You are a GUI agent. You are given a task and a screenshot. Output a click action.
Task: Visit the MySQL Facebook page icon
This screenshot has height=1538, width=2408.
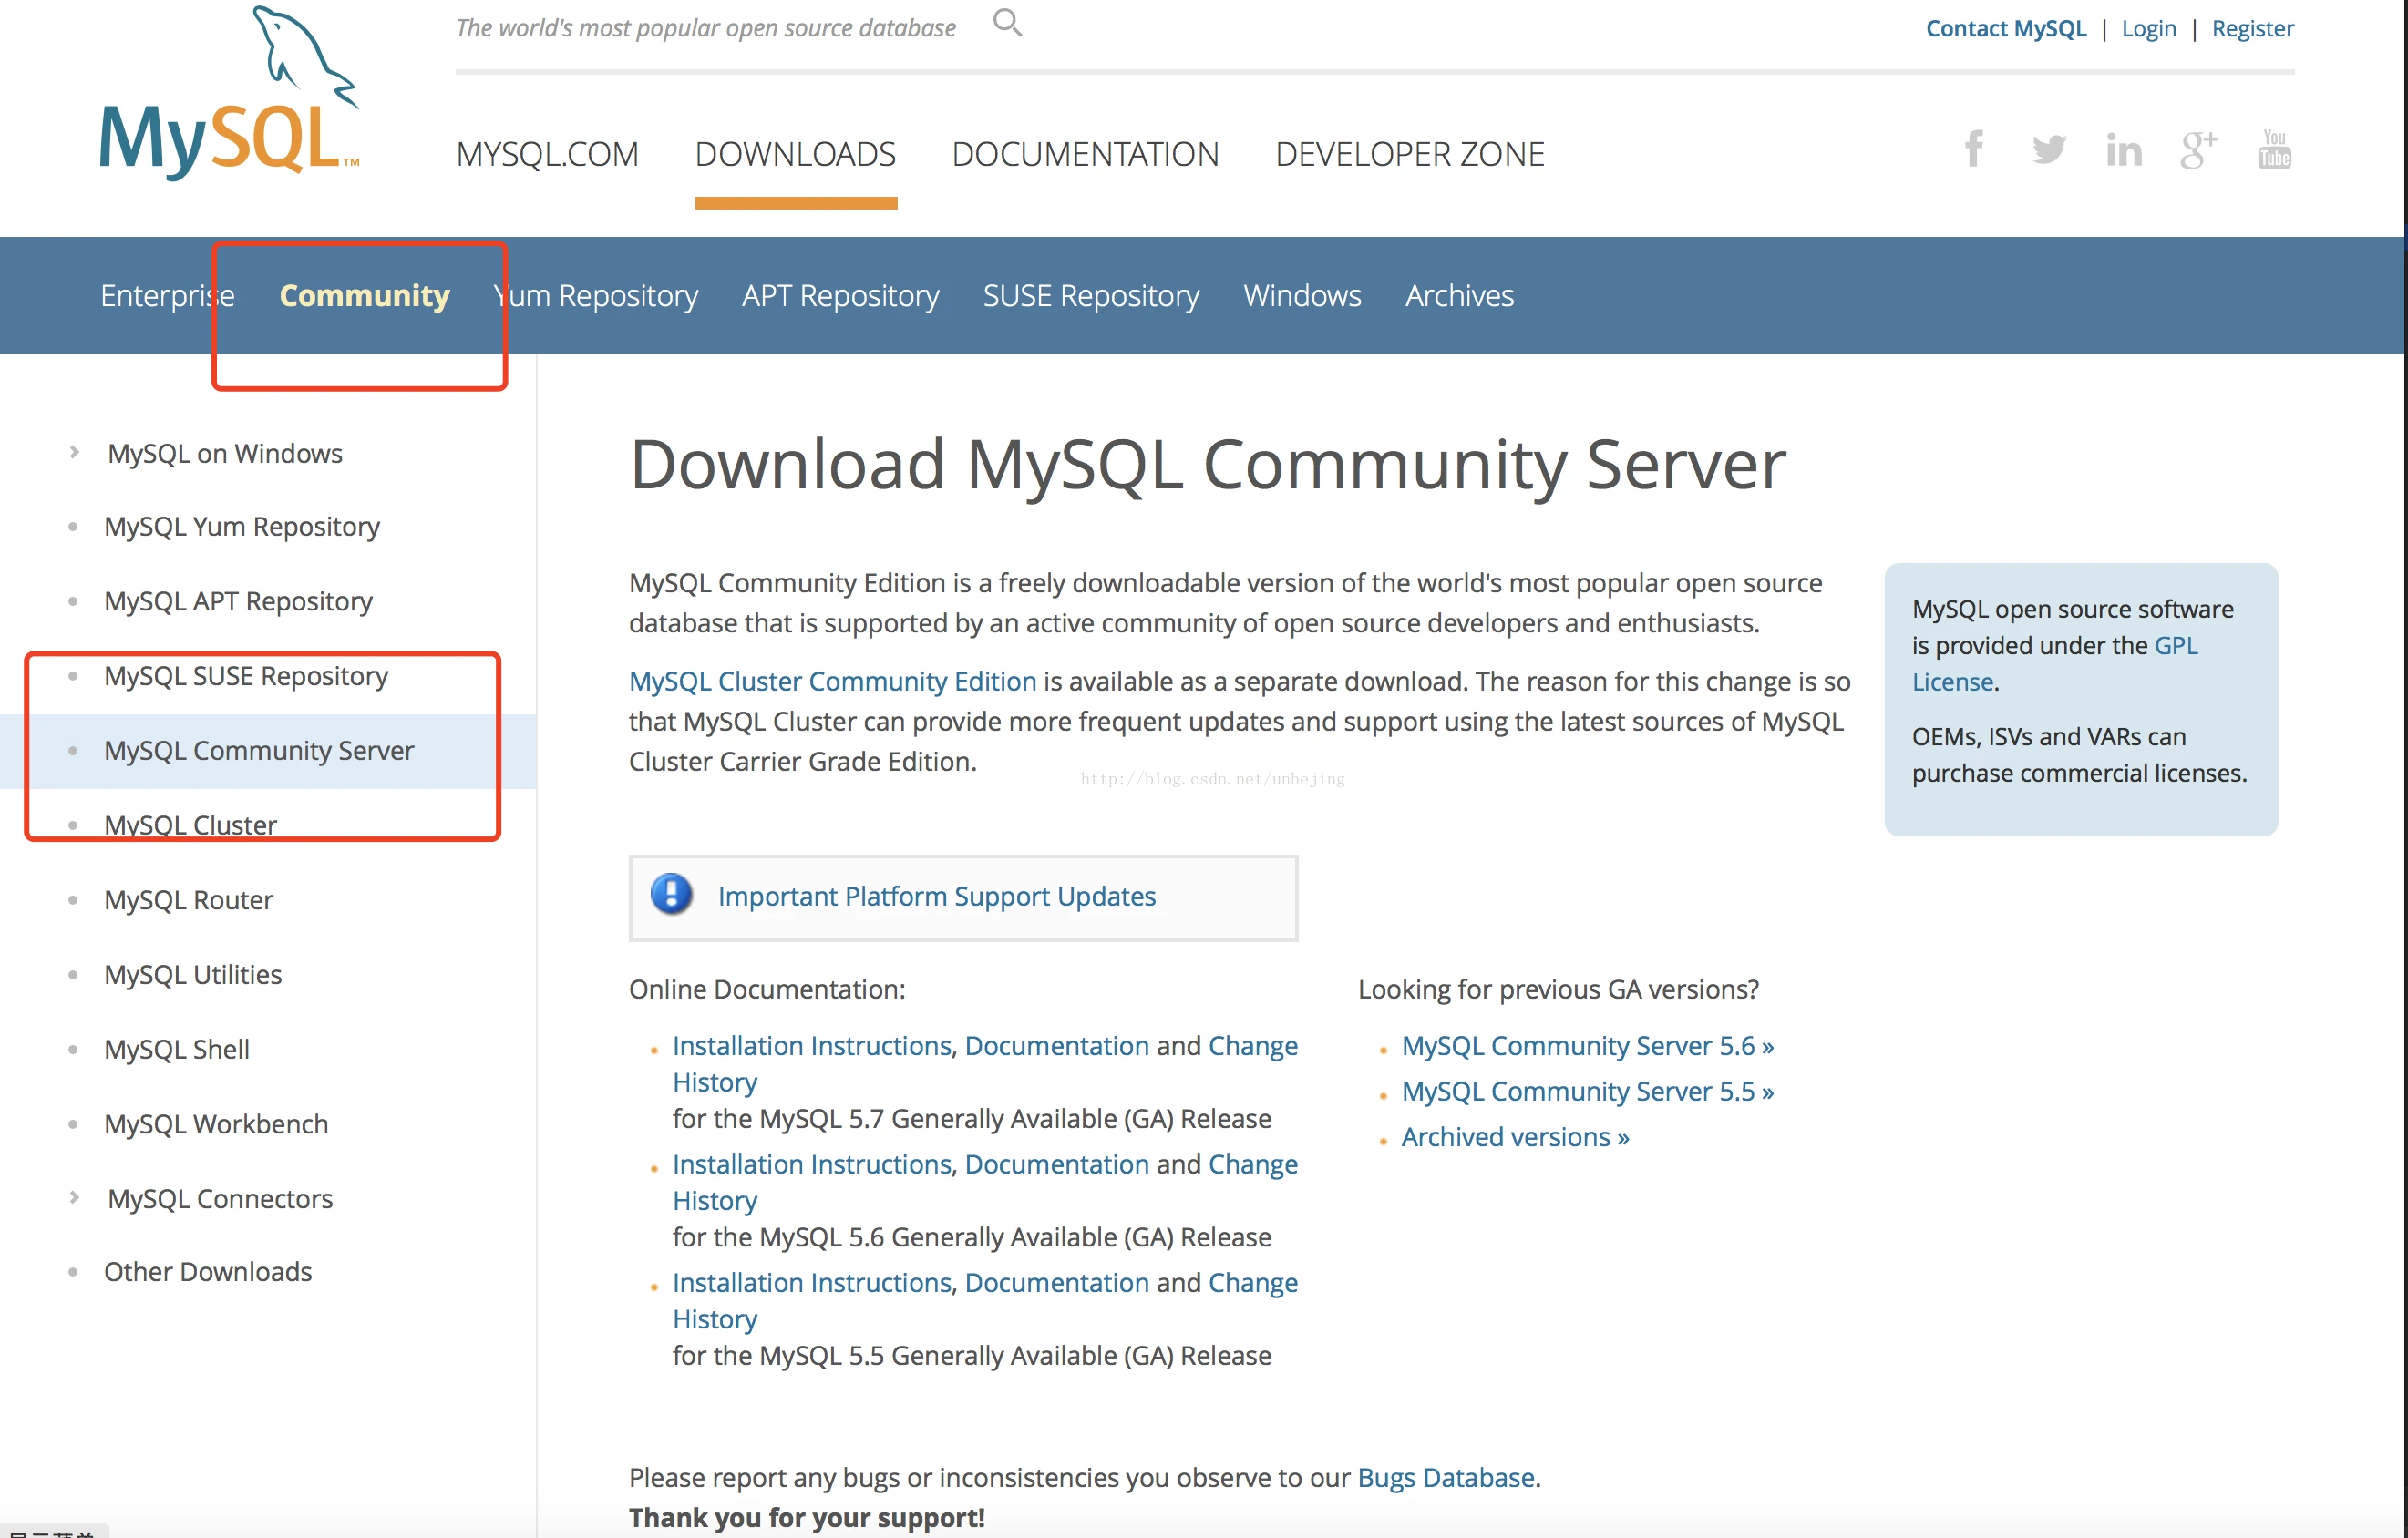pos(1974,149)
